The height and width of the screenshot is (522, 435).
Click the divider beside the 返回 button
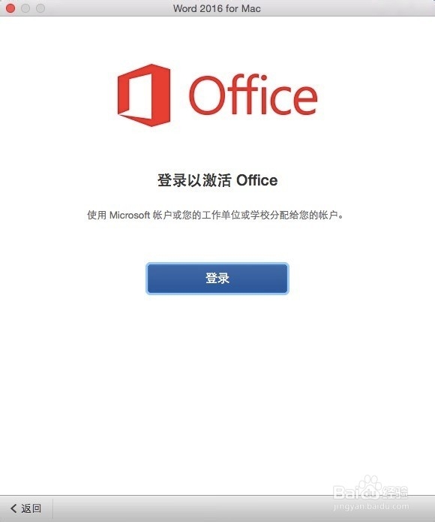52,508
